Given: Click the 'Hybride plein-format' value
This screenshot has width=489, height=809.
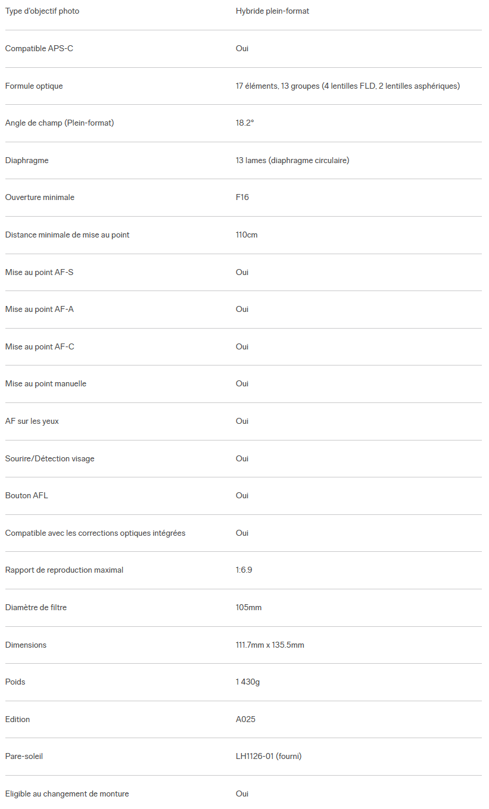Looking at the screenshot, I should (x=272, y=11).
